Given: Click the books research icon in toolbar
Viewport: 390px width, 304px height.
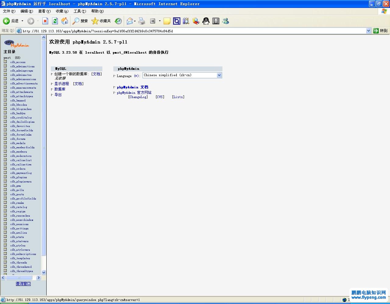Looking at the screenshot, I should click(186, 21).
